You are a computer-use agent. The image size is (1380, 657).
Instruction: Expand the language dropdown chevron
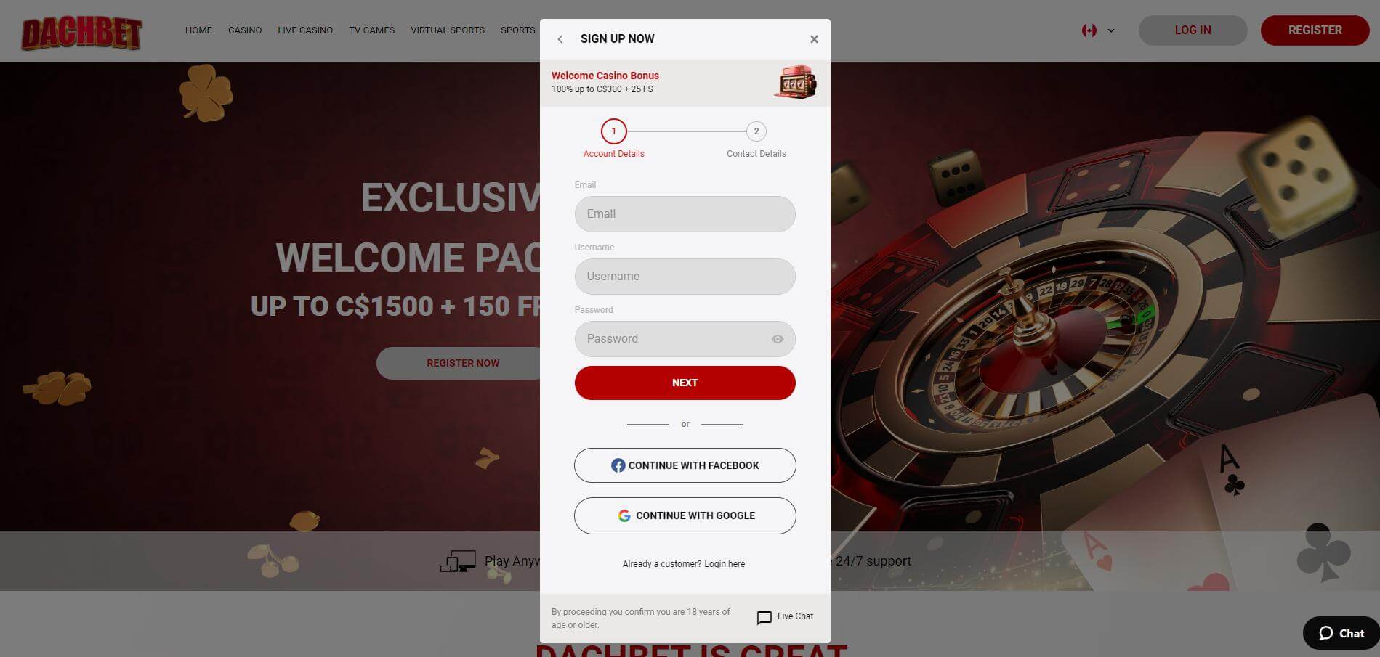click(1110, 30)
